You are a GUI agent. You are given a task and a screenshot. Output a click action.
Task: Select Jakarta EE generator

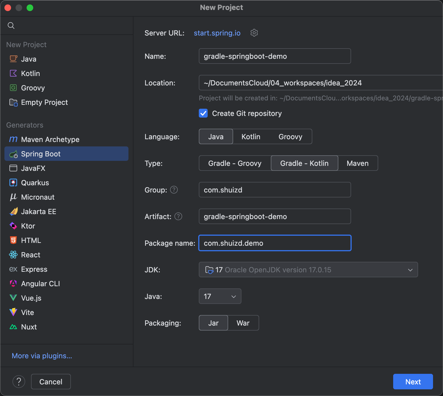tap(66, 211)
